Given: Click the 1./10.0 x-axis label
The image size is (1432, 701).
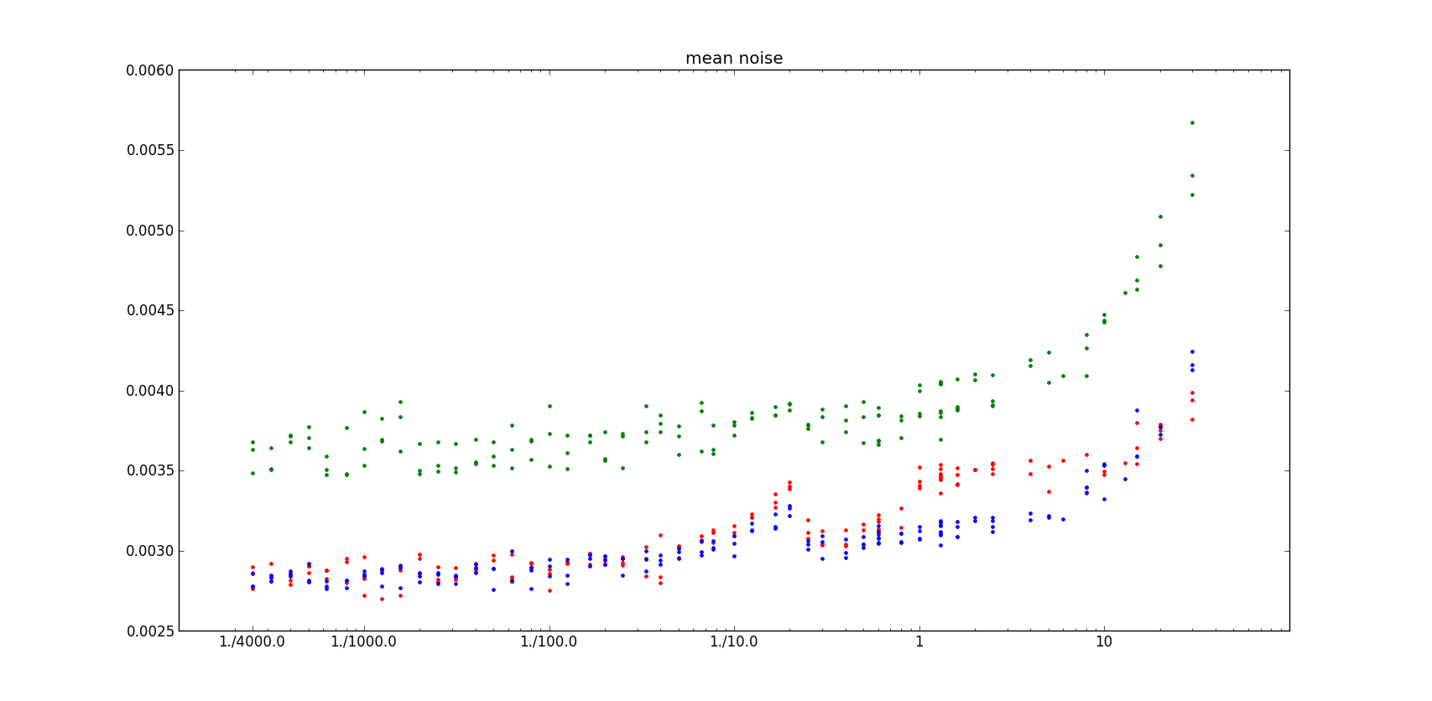Looking at the screenshot, I should 734,642.
